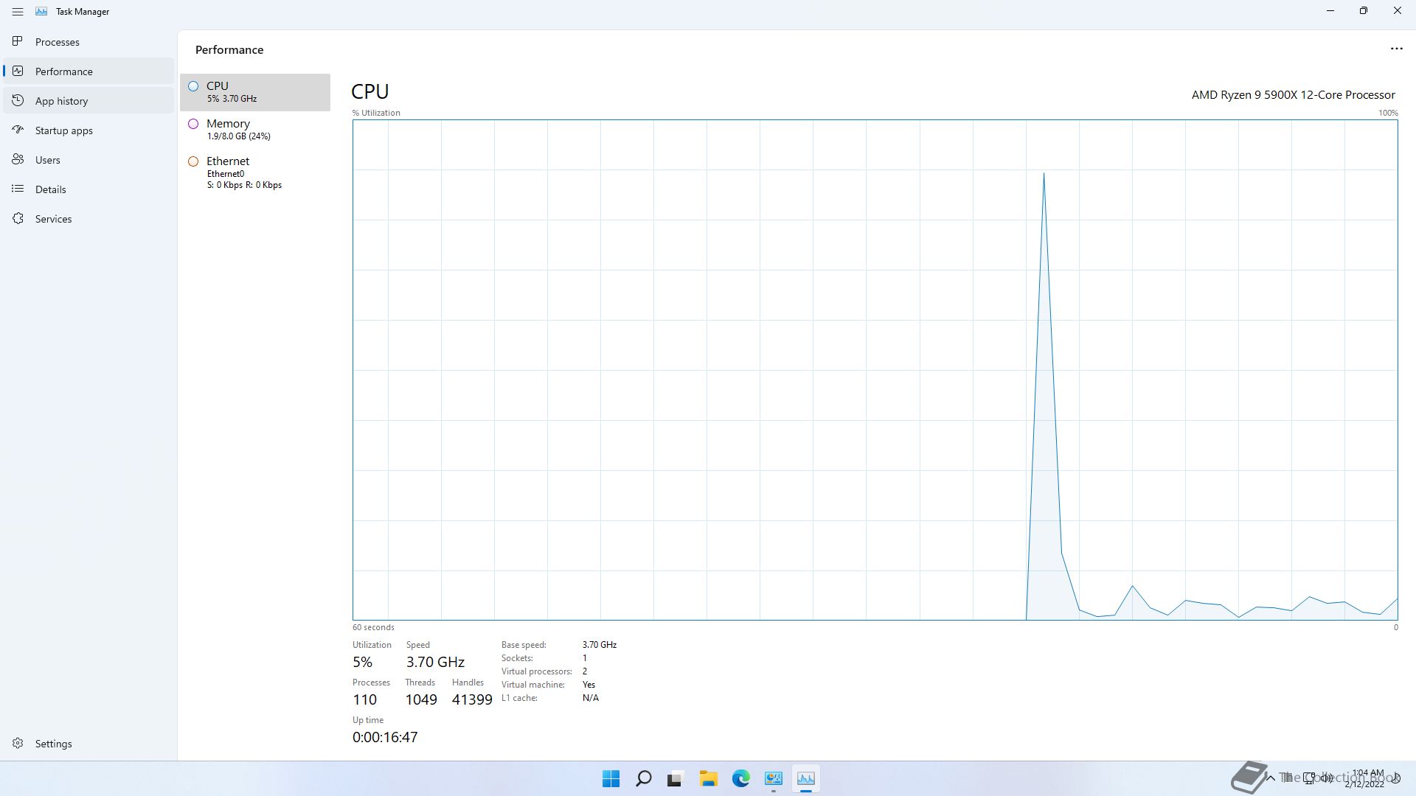This screenshot has width=1416, height=796.
Task: Launch Microsoft Edge from taskbar
Action: coord(740,778)
